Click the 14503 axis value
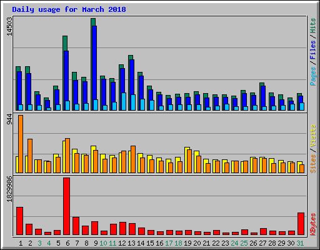 [x=9, y=27]
